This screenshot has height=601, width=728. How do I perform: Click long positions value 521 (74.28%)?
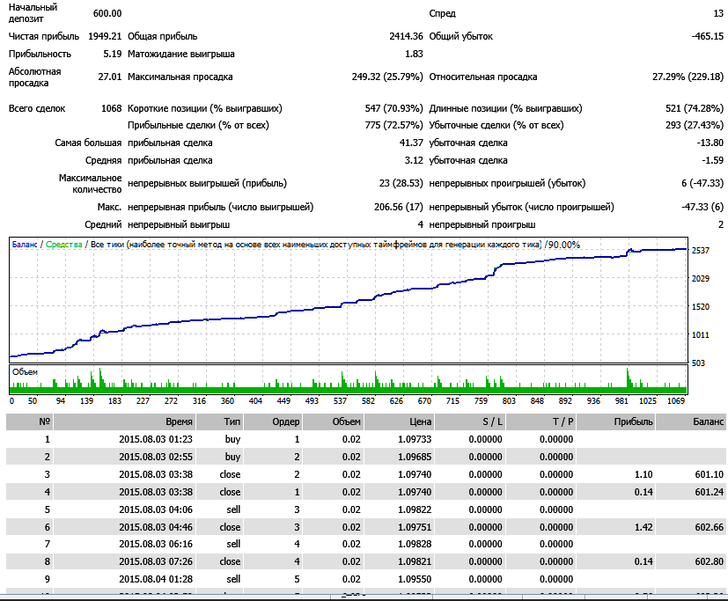click(695, 108)
